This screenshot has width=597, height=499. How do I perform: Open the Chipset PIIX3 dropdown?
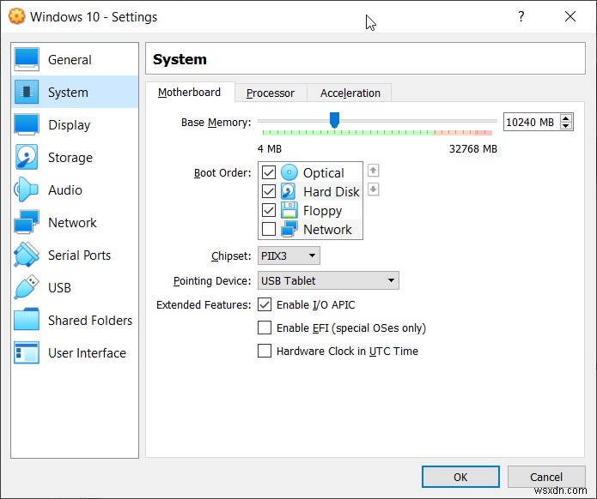tap(289, 256)
